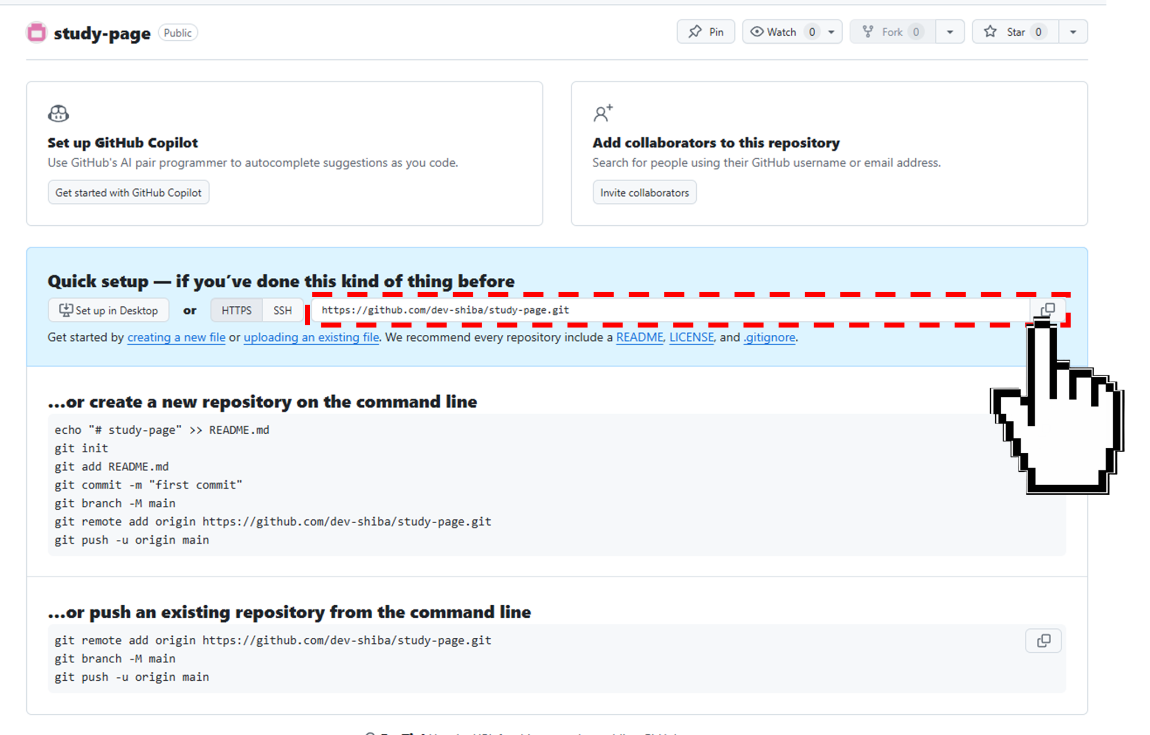The width and height of the screenshot is (1150, 735).
Task: Click the Fork count badge showing 0
Action: click(x=916, y=32)
